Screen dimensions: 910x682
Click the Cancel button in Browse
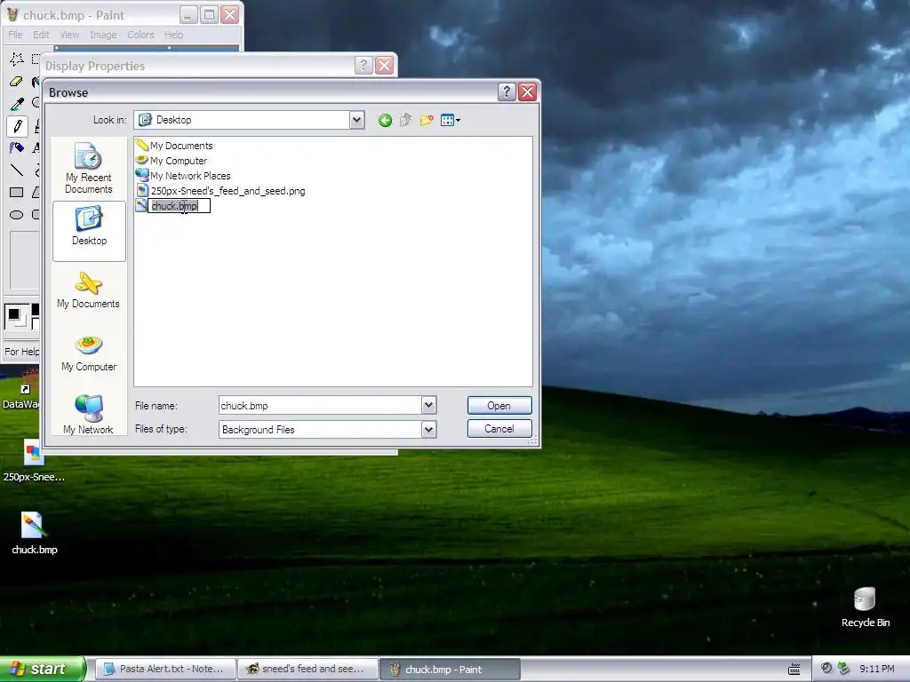pyautogui.click(x=499, y=429)
